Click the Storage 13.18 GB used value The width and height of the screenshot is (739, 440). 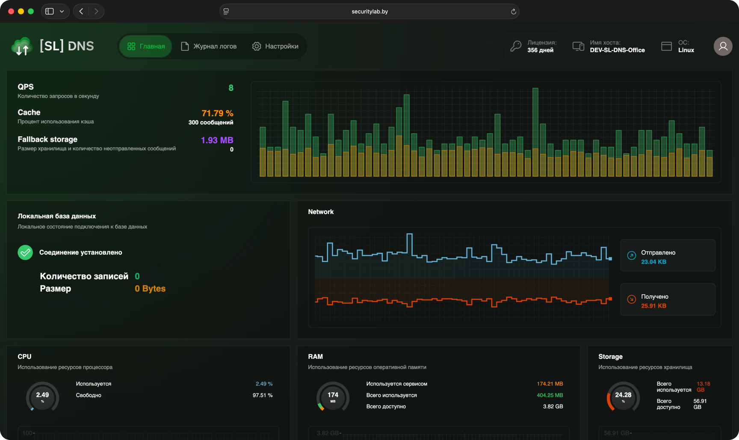[703, 387]
